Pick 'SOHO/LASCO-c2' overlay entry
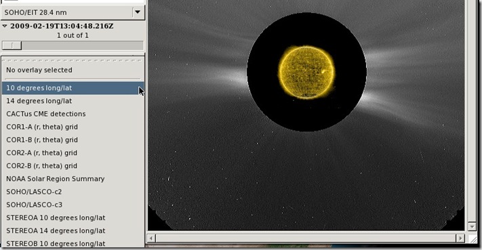Image resolution: width=482 pixels, height=250 pixels. 73,192
